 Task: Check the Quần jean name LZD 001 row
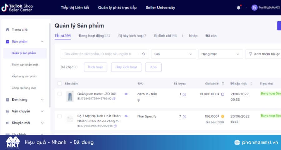pyautogui.click(x=60, y=94)
